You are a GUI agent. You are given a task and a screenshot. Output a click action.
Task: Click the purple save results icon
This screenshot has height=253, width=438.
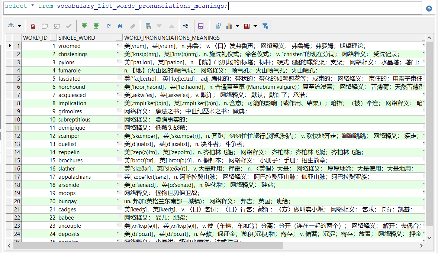click(200, 26)
